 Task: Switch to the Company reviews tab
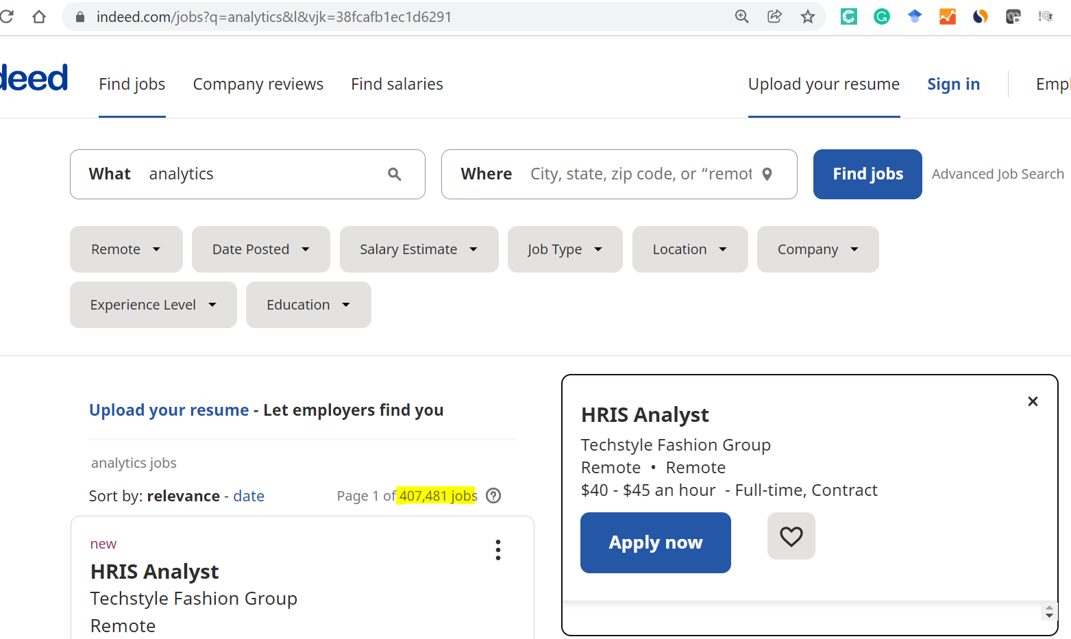click(258, 84)
